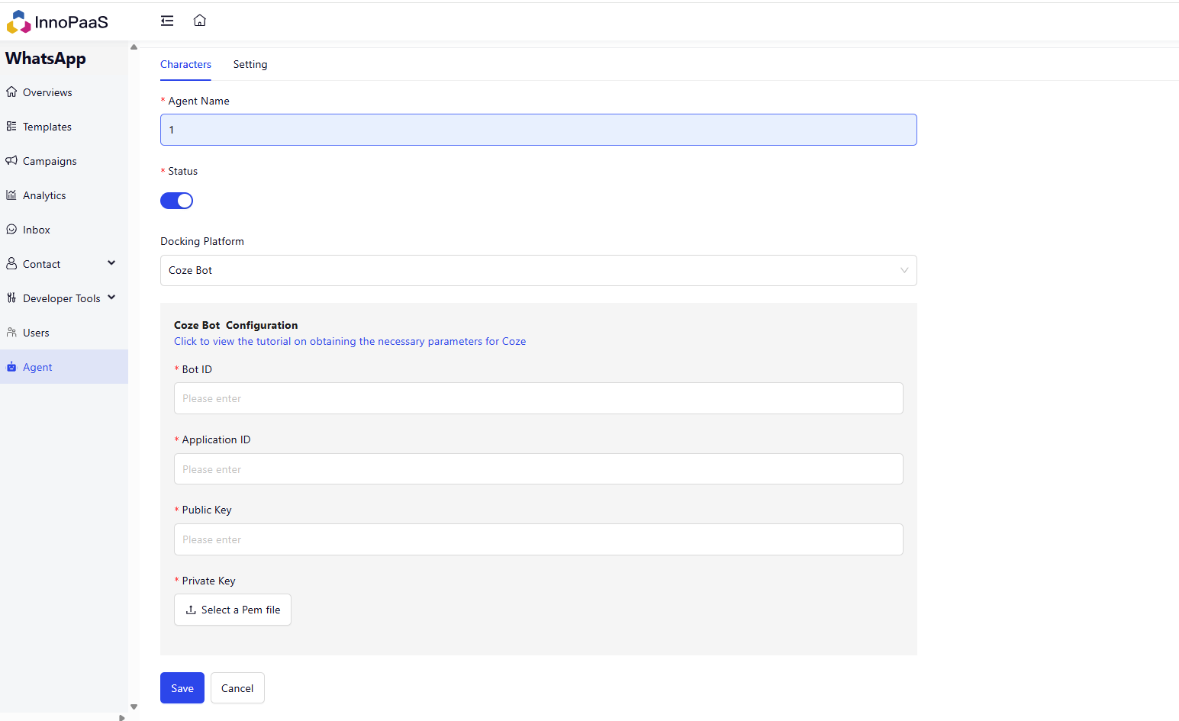Switch to the Setting tab
The height and width of the screenshot is (721, 1179).
250,65
